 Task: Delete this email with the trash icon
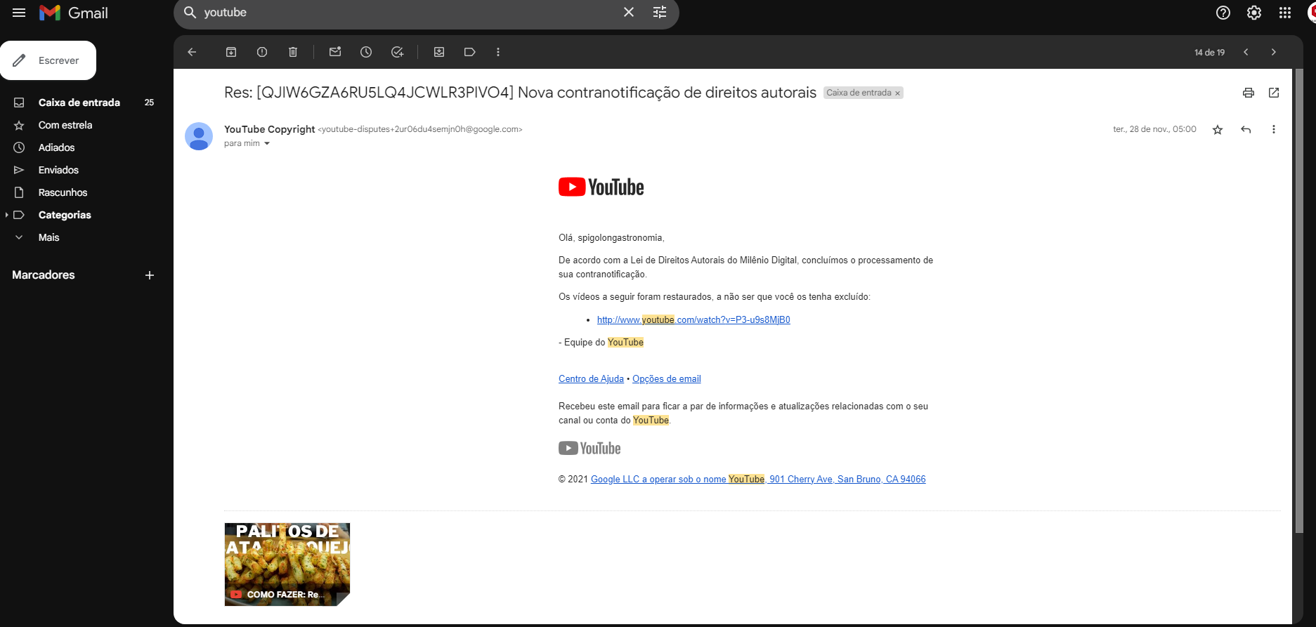[x=293, y=52]
